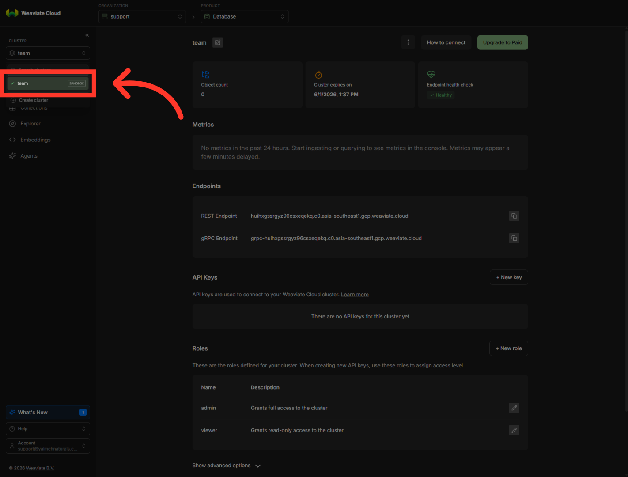Click the REST endpoint URL text
628x477 pixels.
[329, 216]
